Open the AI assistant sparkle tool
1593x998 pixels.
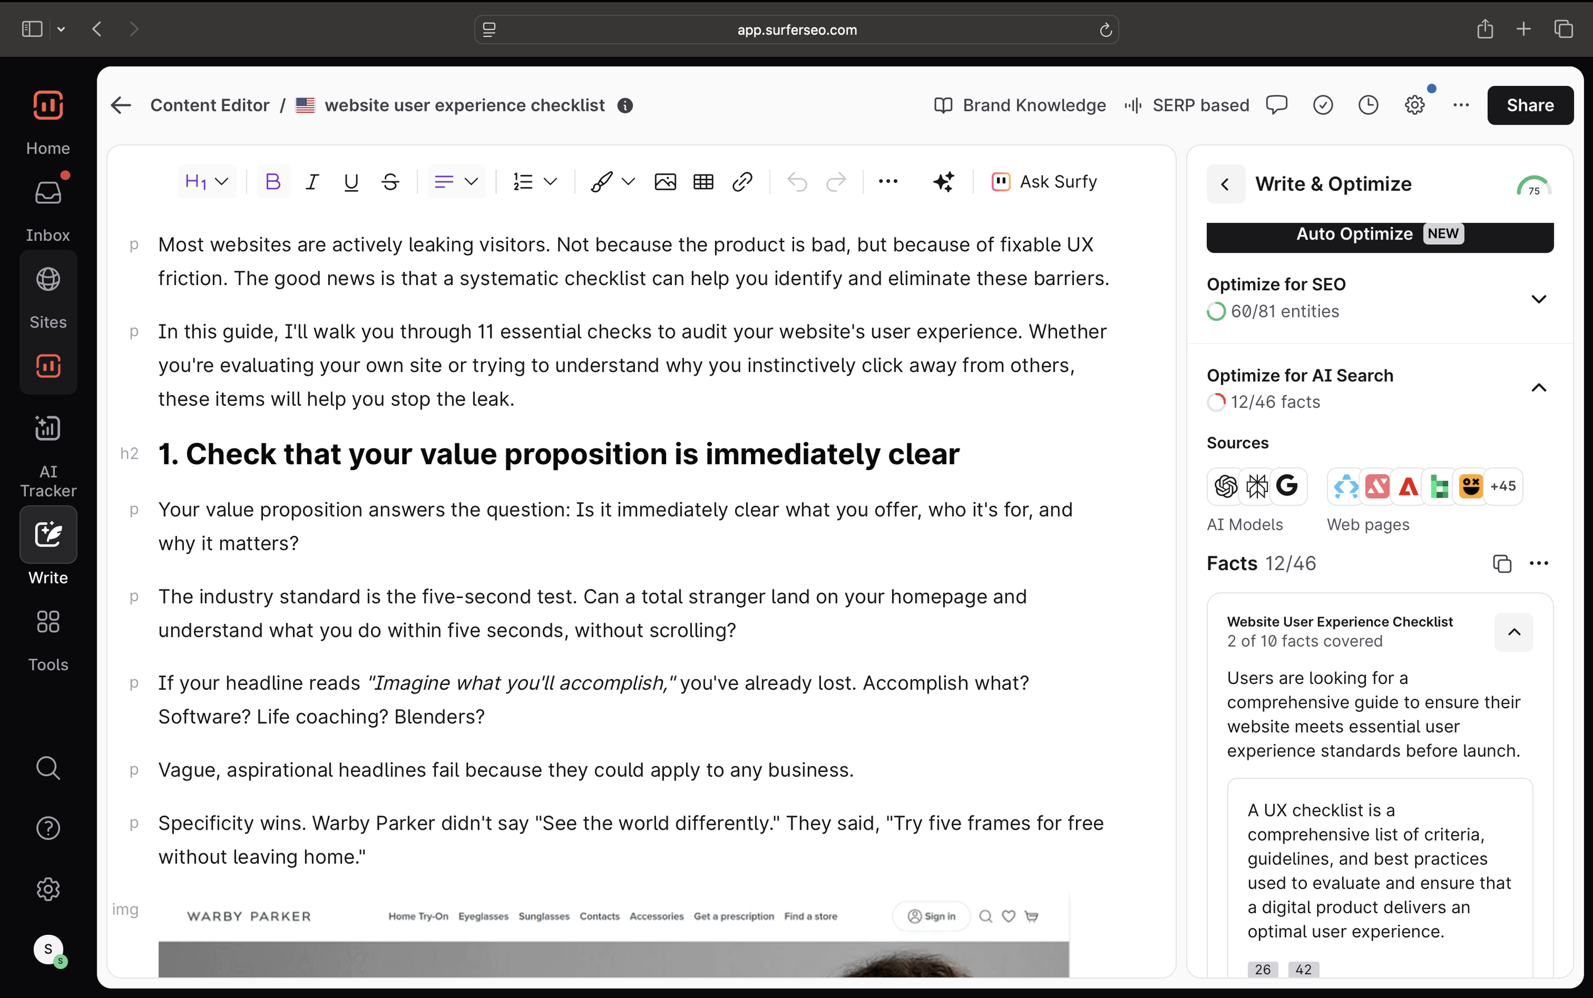coord(944,182)
